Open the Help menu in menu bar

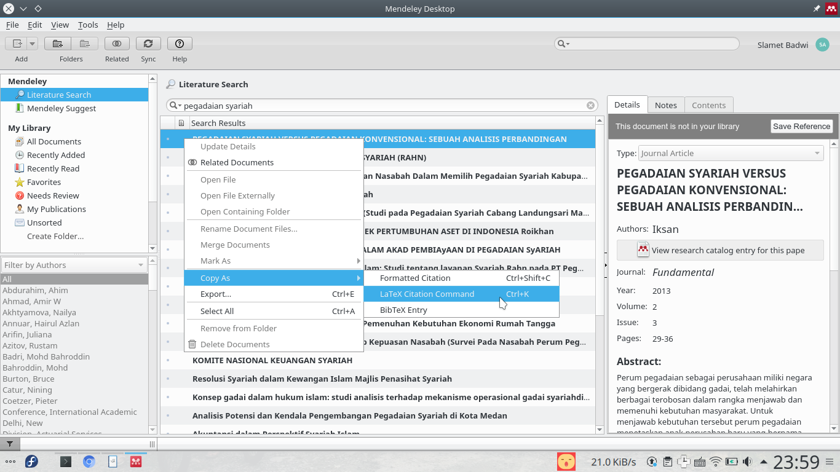pyautogui.click(x=116, y=25)
